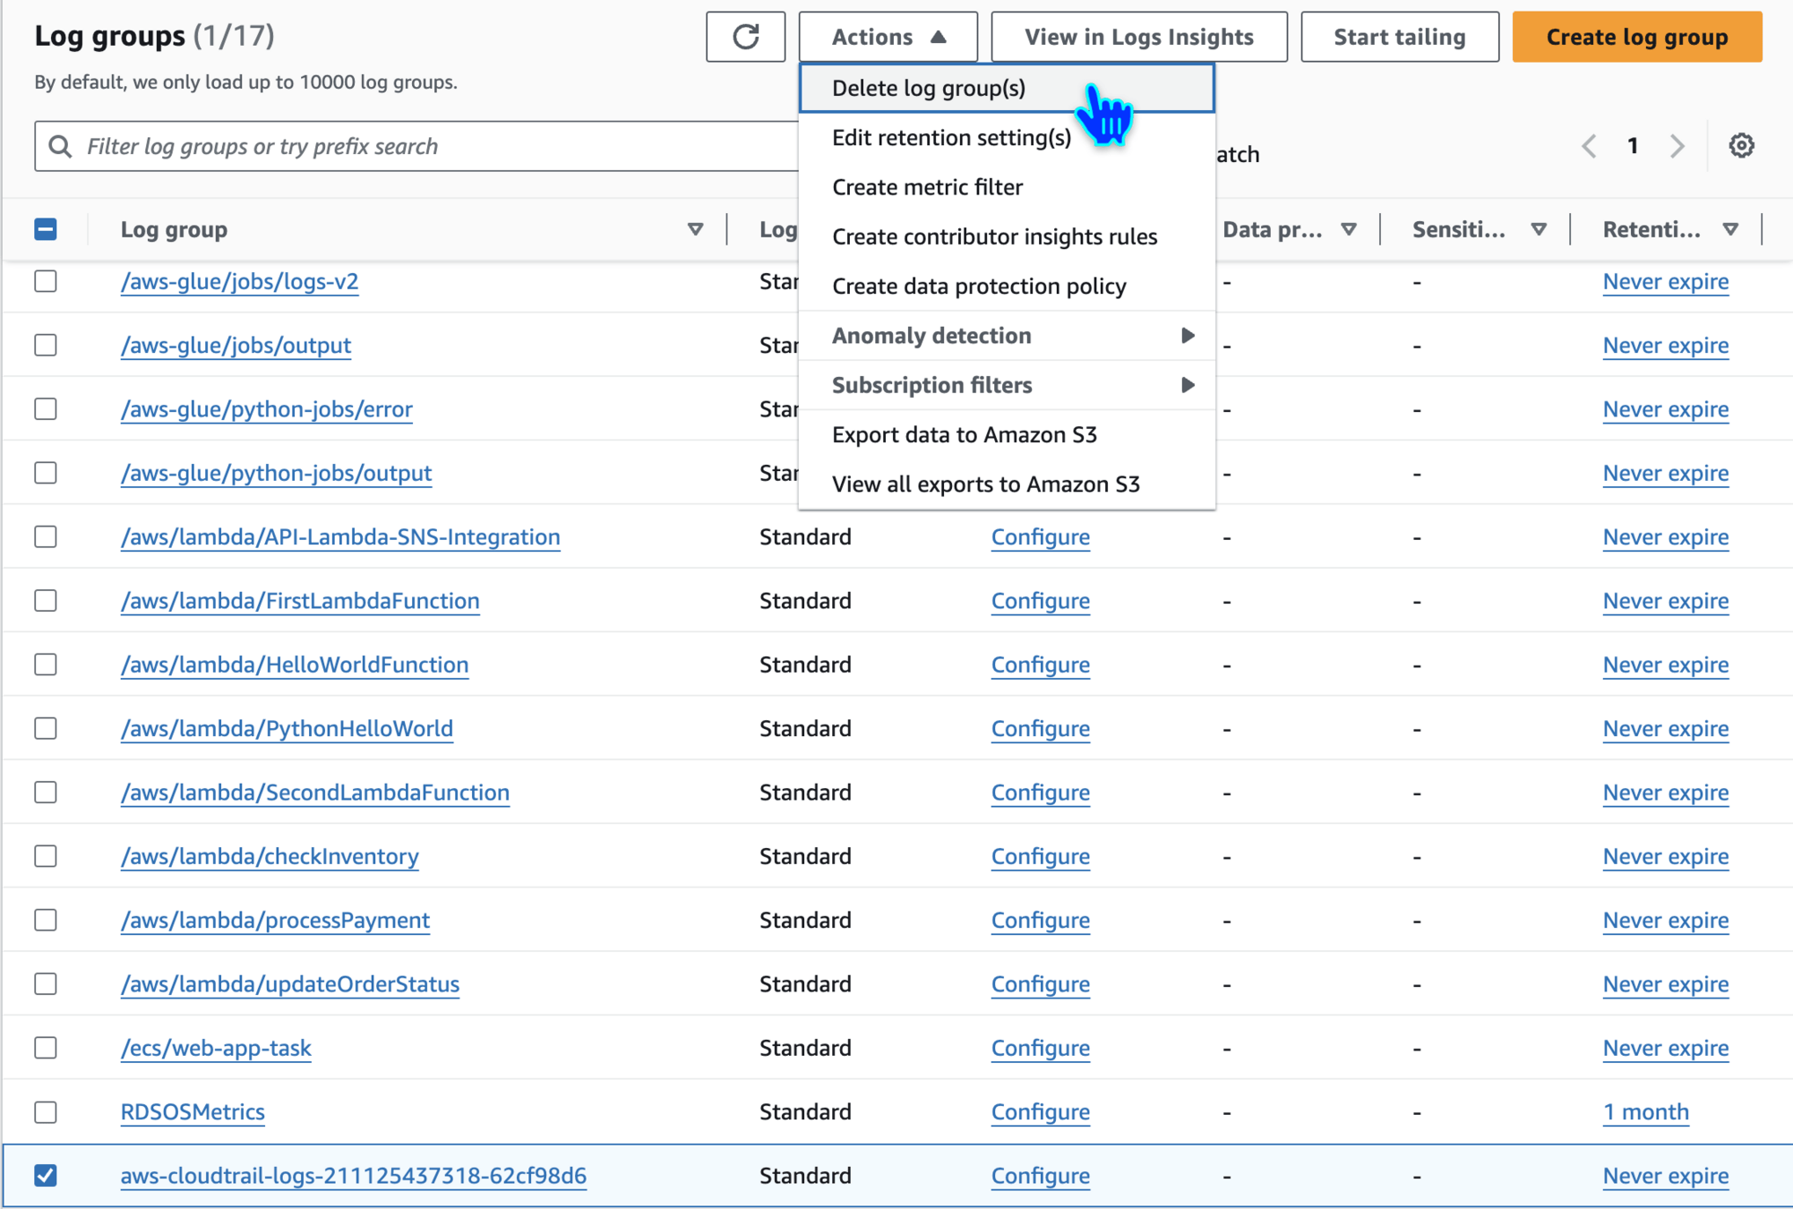Open table preferences gear icon
The height and width of the screenshot is (1209, 1793).
(x=1740, y=145)
